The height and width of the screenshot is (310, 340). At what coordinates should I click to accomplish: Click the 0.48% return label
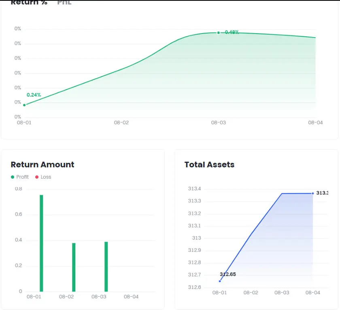coord(232,32)
